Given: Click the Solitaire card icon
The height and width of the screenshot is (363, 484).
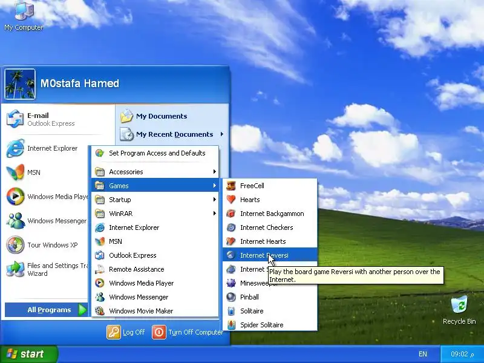Looking at the screenshot, I should [x=231, y=311].
